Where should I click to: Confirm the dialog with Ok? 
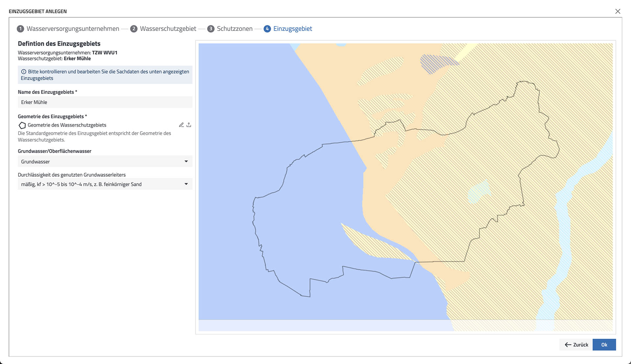604,345
